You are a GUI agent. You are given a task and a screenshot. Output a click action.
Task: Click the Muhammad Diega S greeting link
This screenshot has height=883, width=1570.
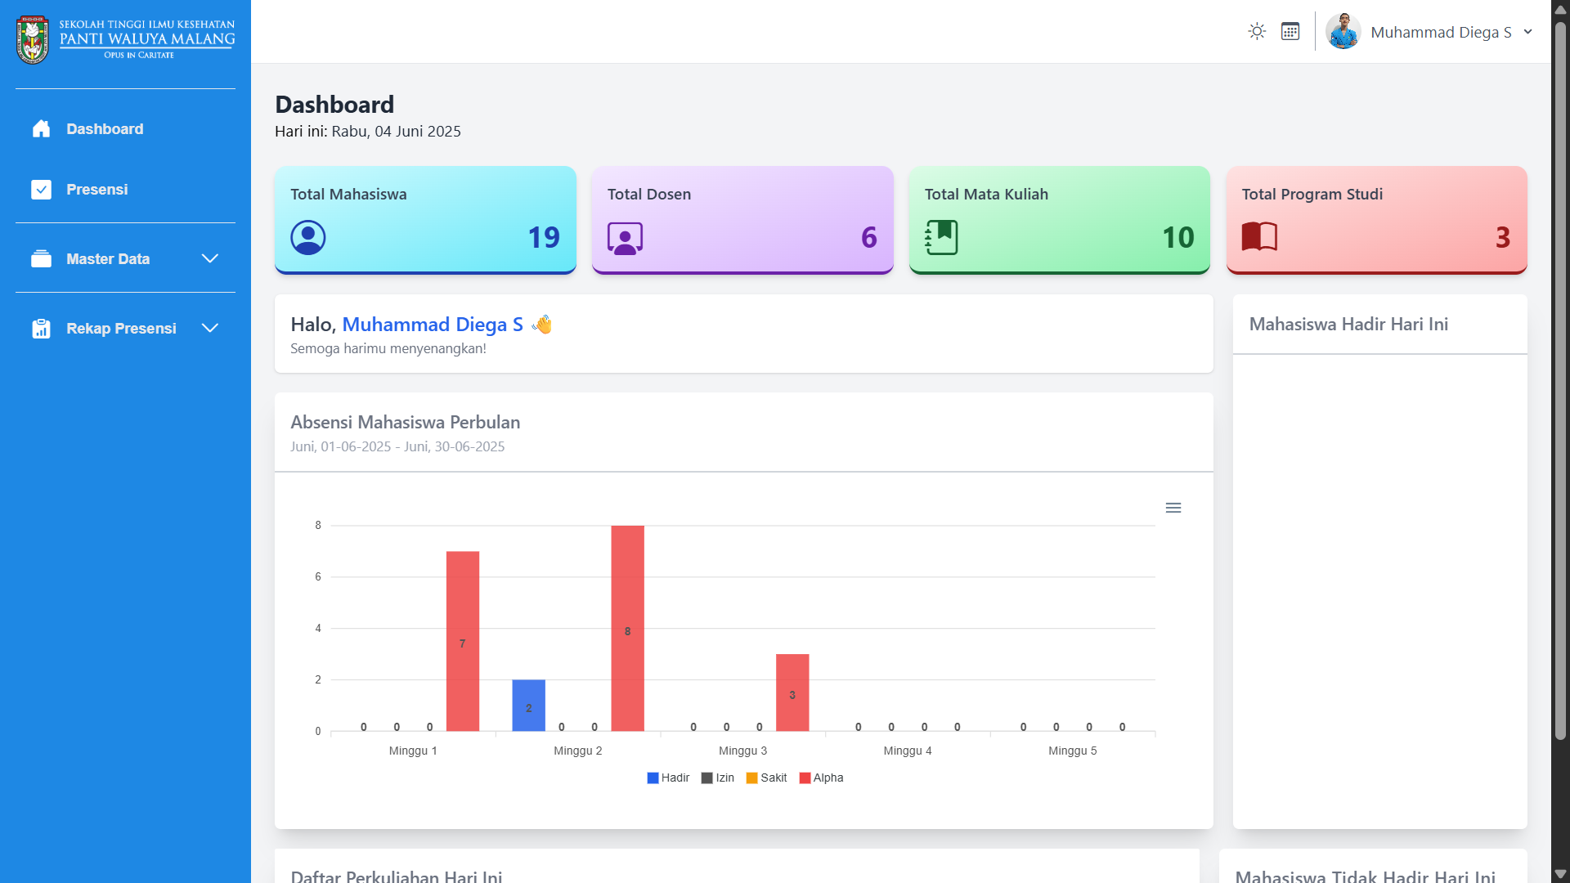432,325
